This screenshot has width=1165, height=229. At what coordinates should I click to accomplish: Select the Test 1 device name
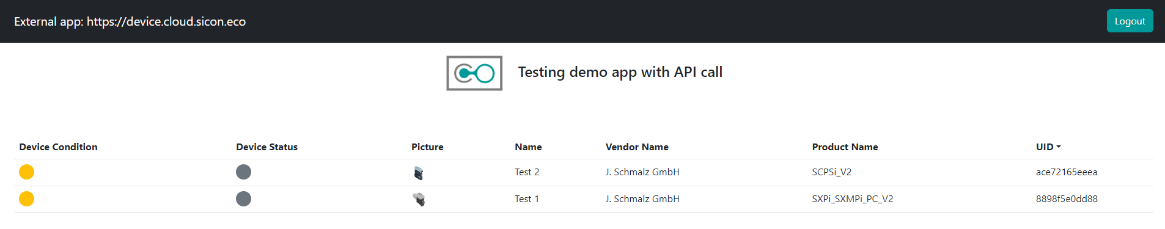[527, 199]
